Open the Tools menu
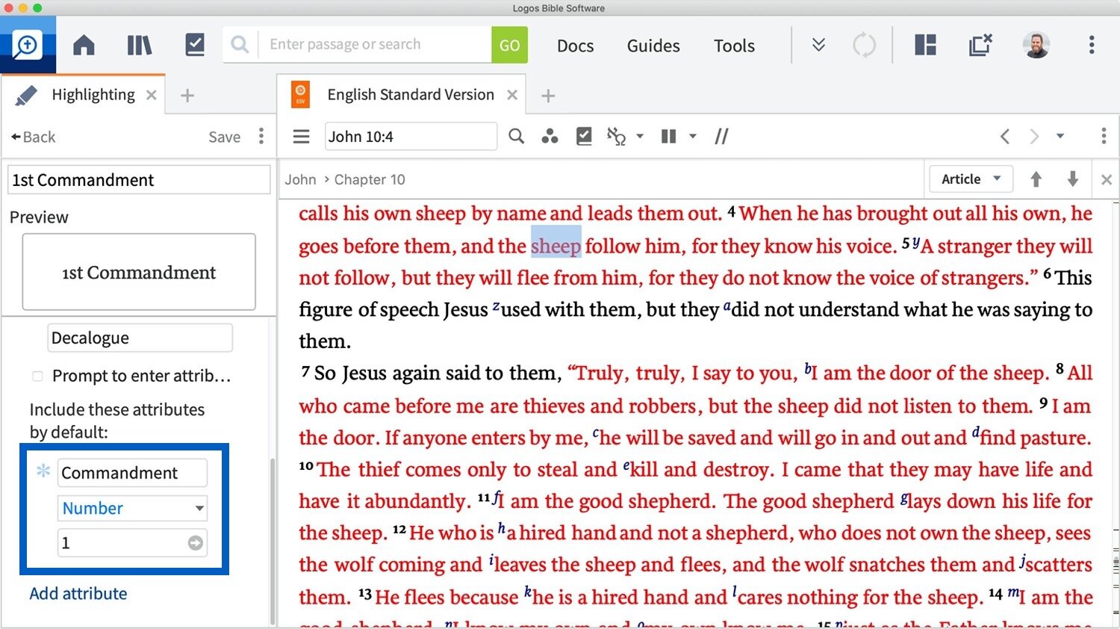The image size is (1120, 629). [x=733, y=46]
